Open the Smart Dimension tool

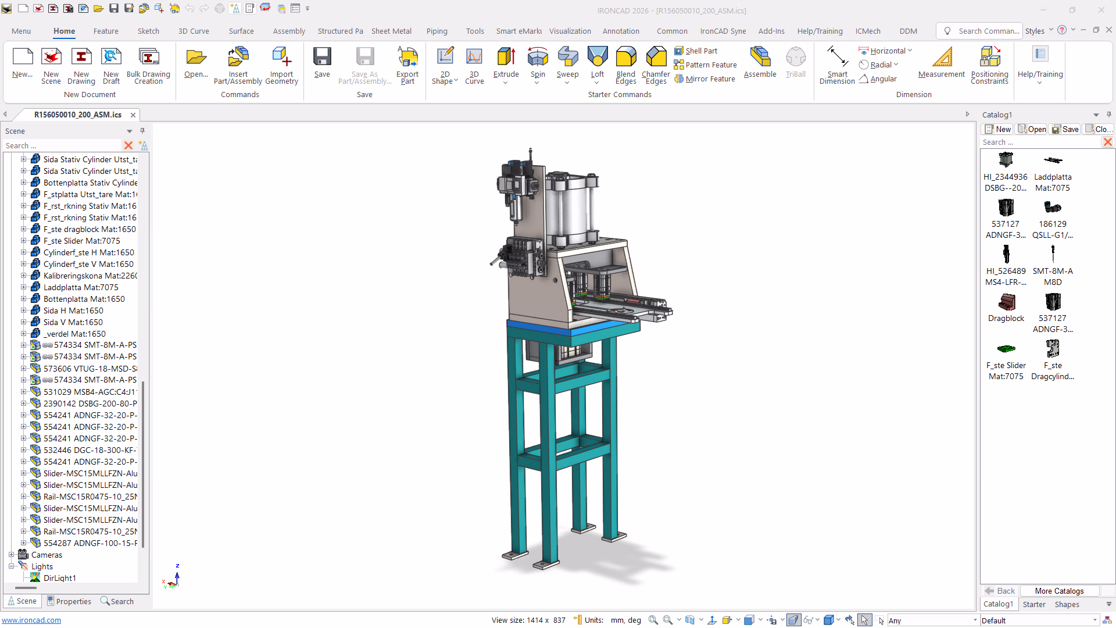tap(837, 58)
